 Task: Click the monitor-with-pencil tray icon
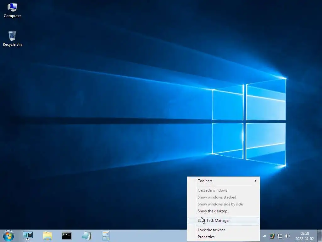[272, 236]
